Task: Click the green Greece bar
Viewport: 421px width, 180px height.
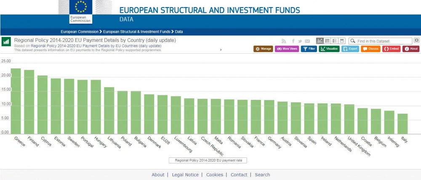Action: click(16, 101)
